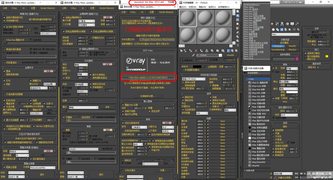Click Go to Parent icon in material editor
The width and height of the screenshot is (333, 180).
click(232, 51)
